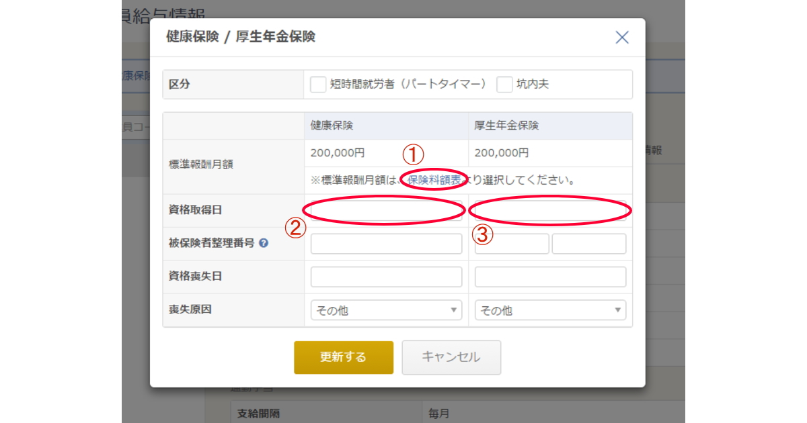Check the 坑内夫 checkbox

(504, 85)
